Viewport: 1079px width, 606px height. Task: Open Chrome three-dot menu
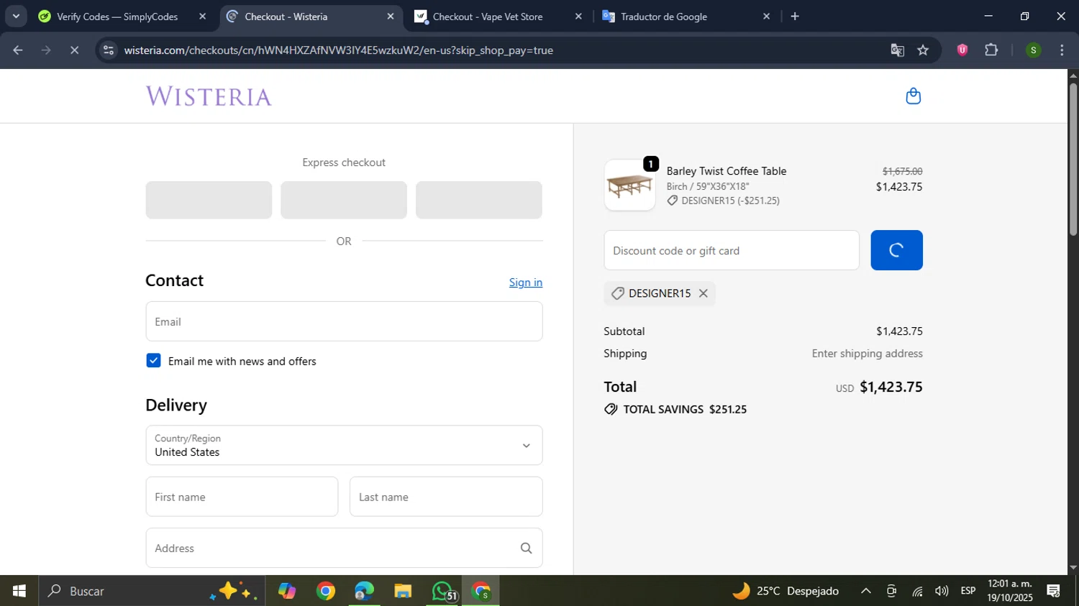(x=1062, y=50)
